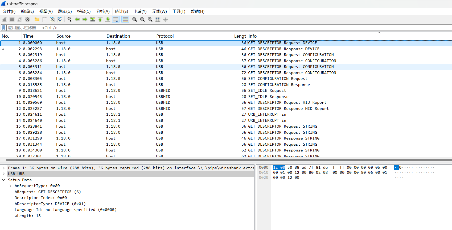Click the stop capture square icon
This screenshot has width=452, height=230.
[x=12, y=19]
